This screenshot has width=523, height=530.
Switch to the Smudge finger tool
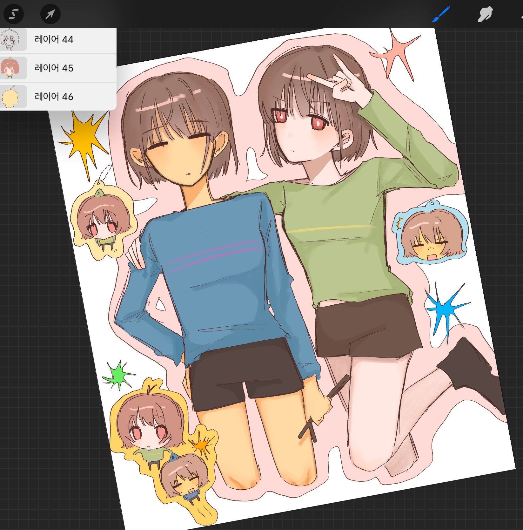pos(485,14)
